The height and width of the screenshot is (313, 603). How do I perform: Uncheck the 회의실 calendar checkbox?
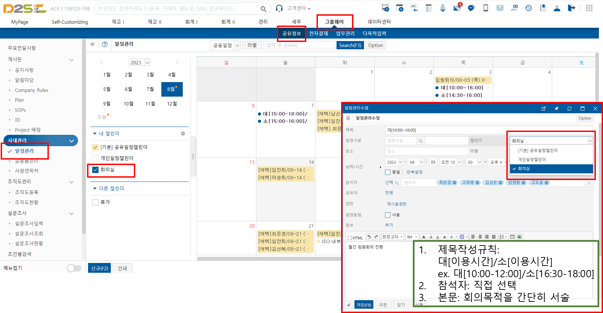coord(95,169)
